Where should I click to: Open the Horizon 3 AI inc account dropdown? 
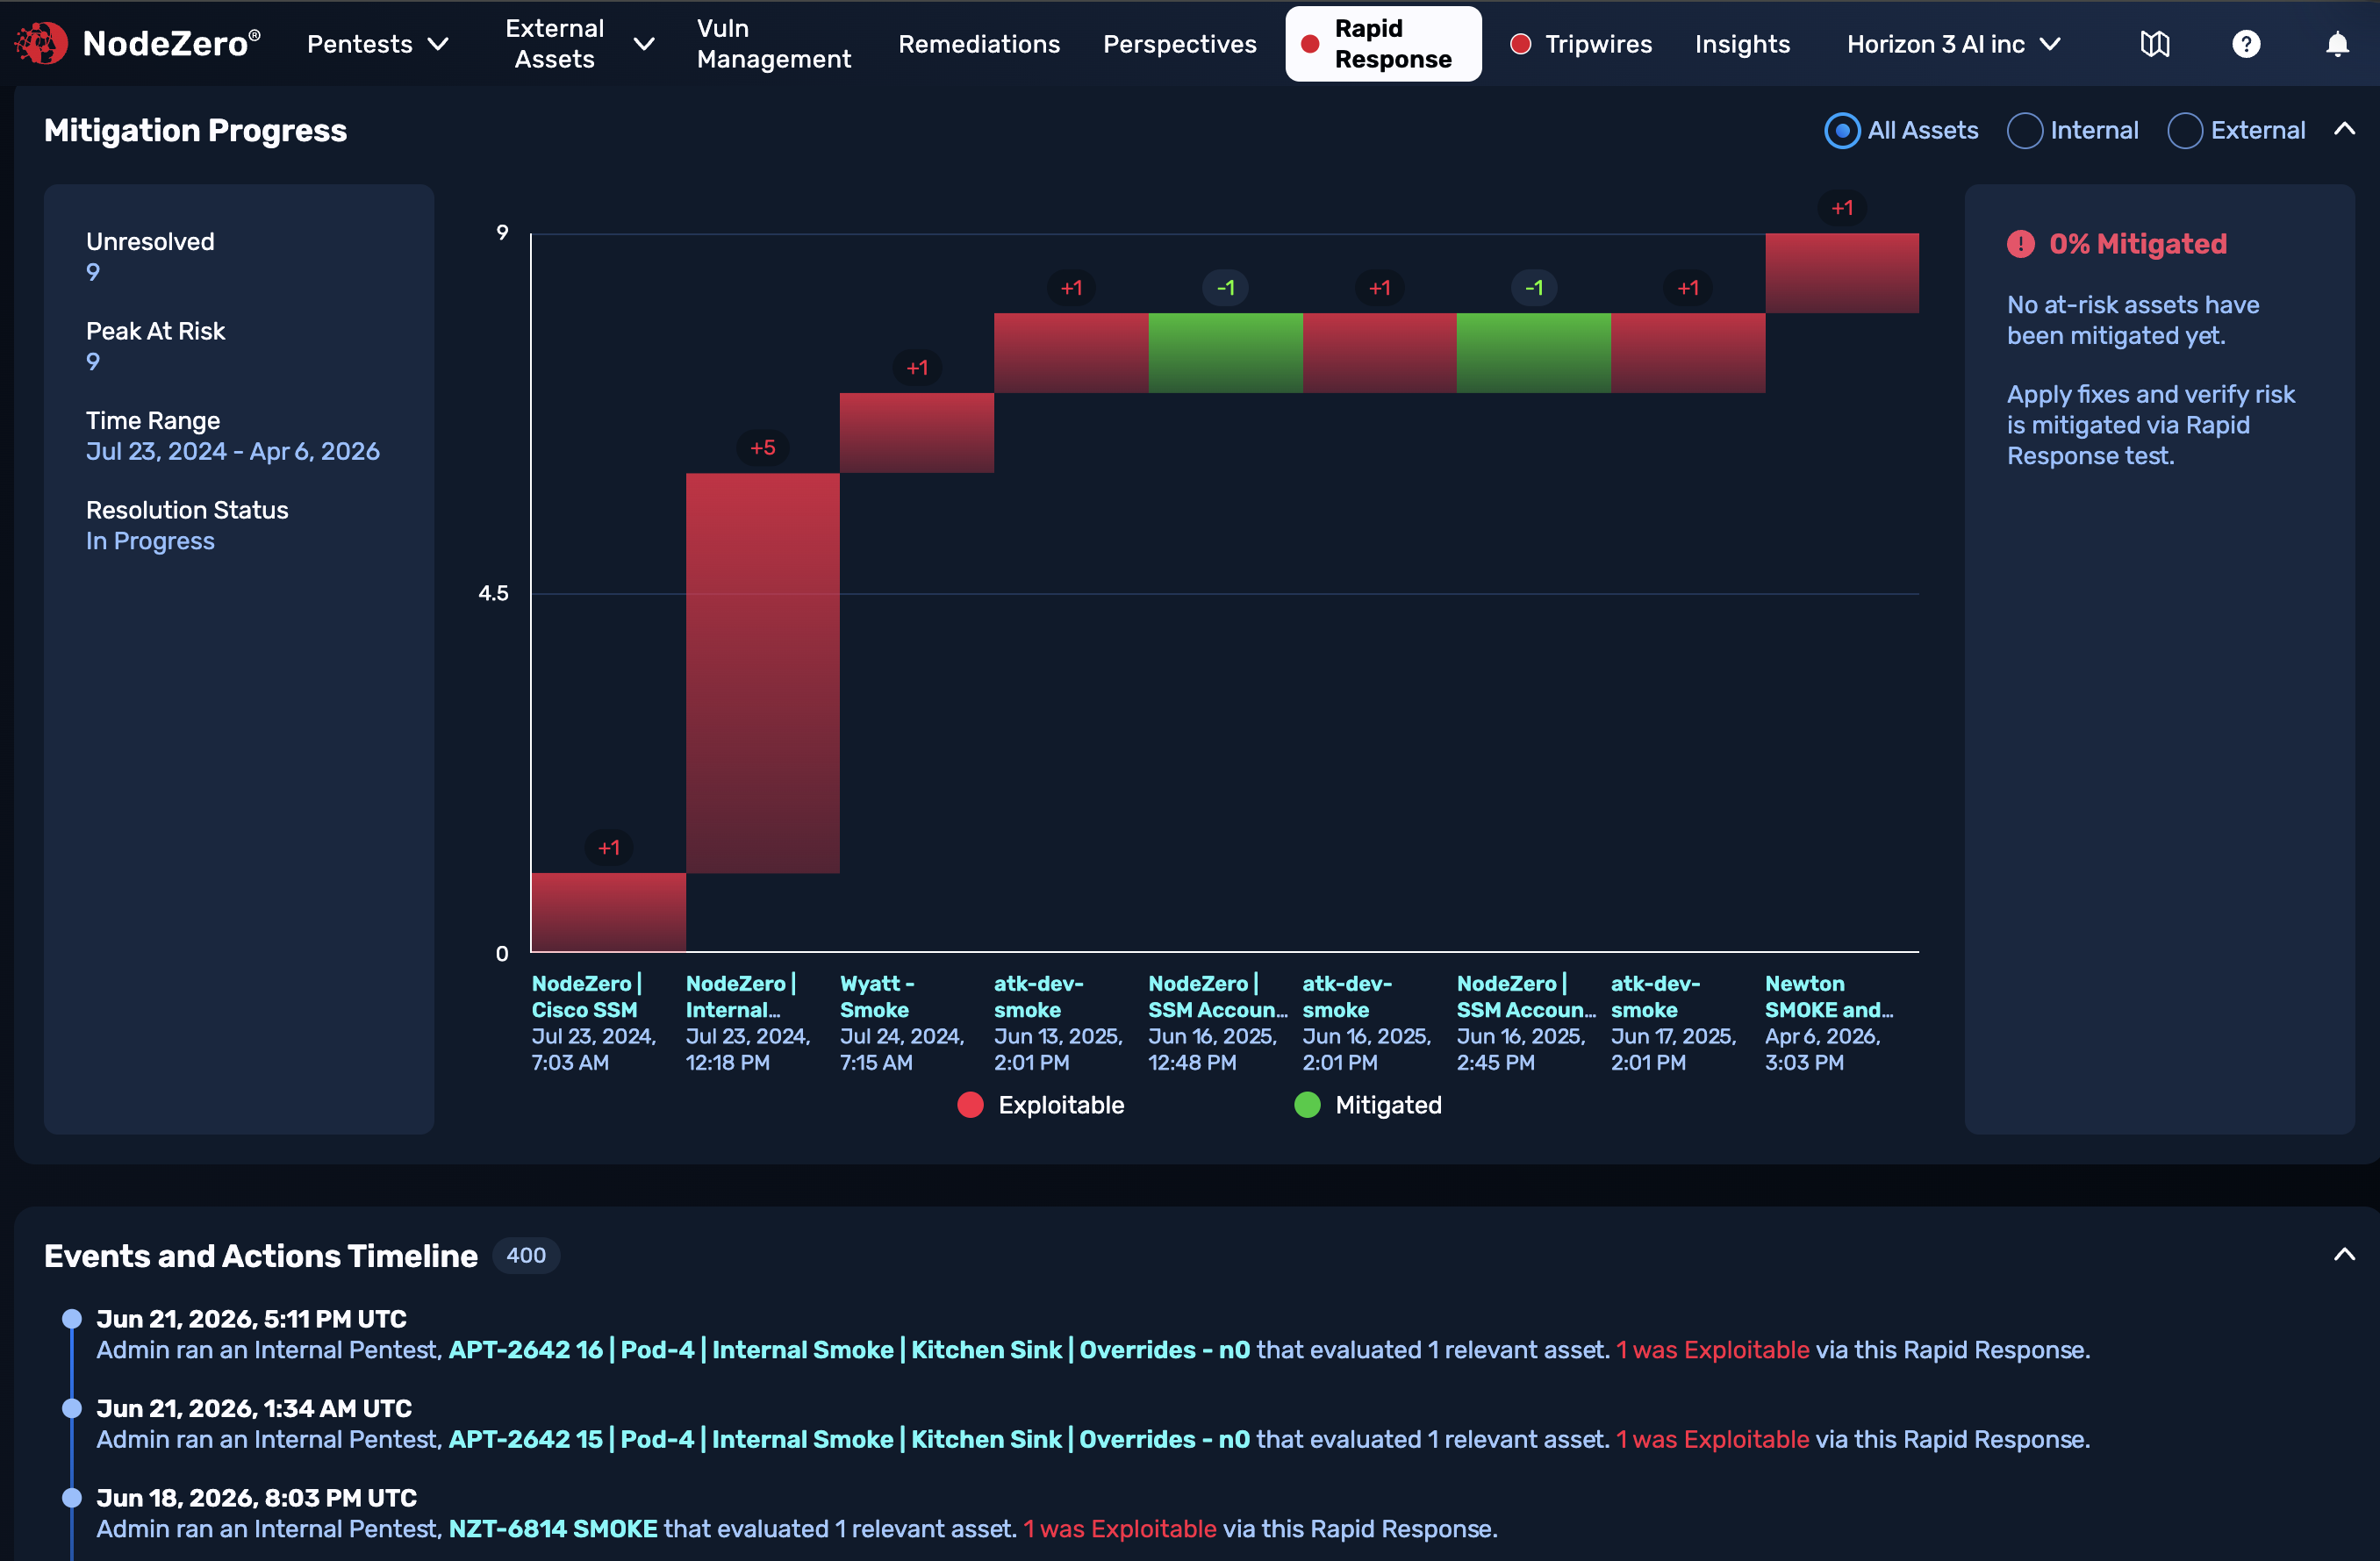(x=1953, y=44)
